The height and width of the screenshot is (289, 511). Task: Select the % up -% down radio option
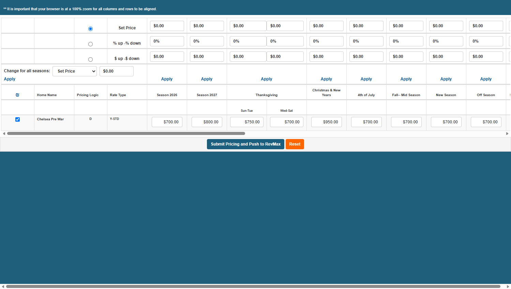coord(90,44)
